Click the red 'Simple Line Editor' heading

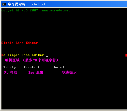(20, 43)
